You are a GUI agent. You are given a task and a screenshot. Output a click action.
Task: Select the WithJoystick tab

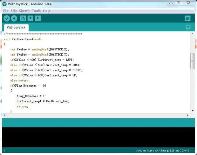[16, 28]
